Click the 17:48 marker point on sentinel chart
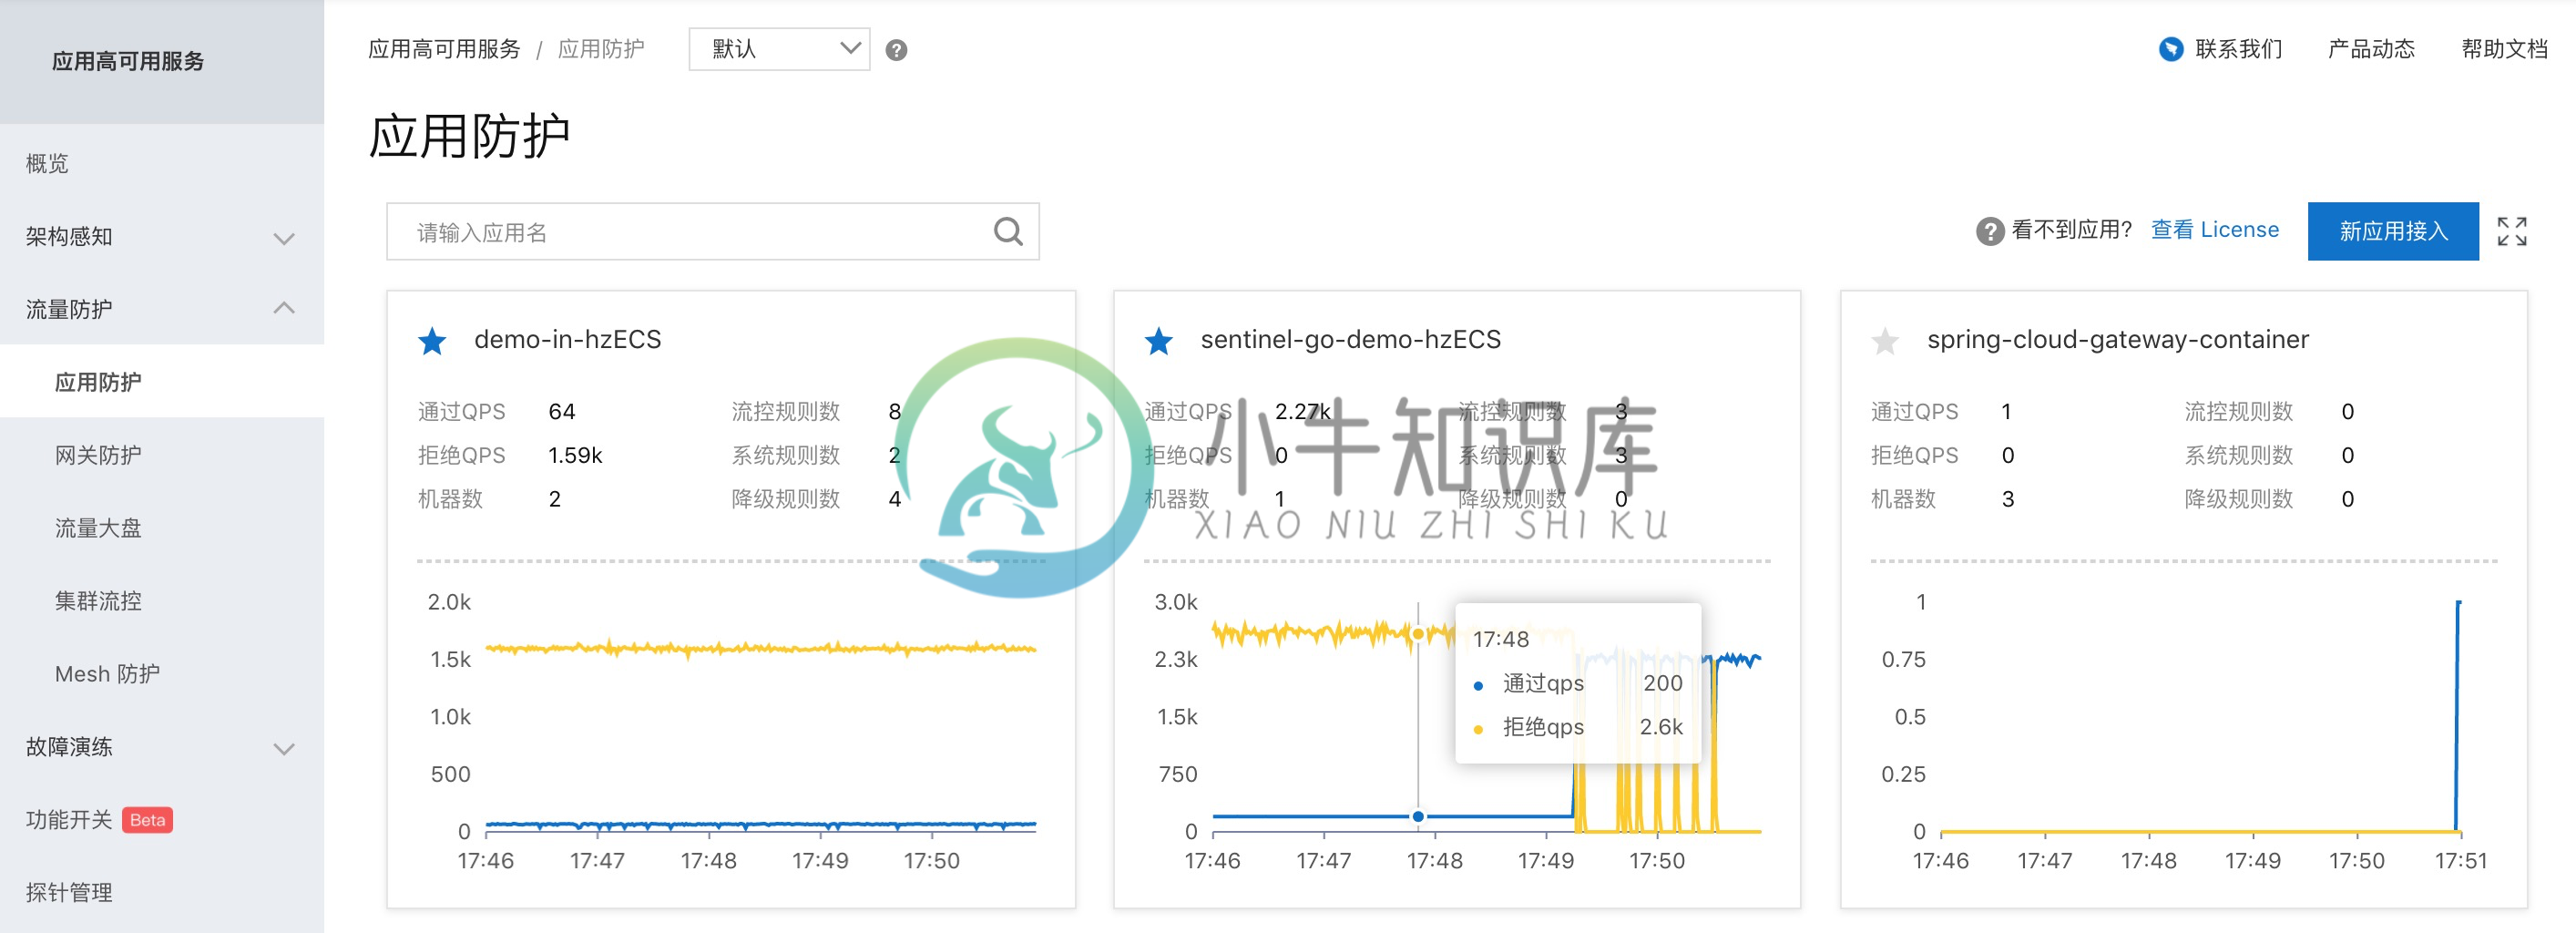The width and height of the screenshot is (2576, 933). (x=1417, y=817)
